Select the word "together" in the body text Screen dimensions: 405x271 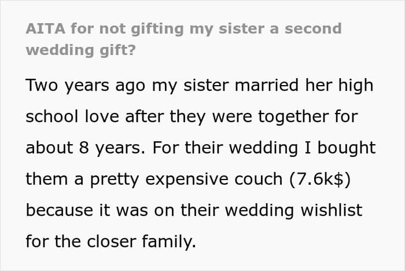coord(293,117)
